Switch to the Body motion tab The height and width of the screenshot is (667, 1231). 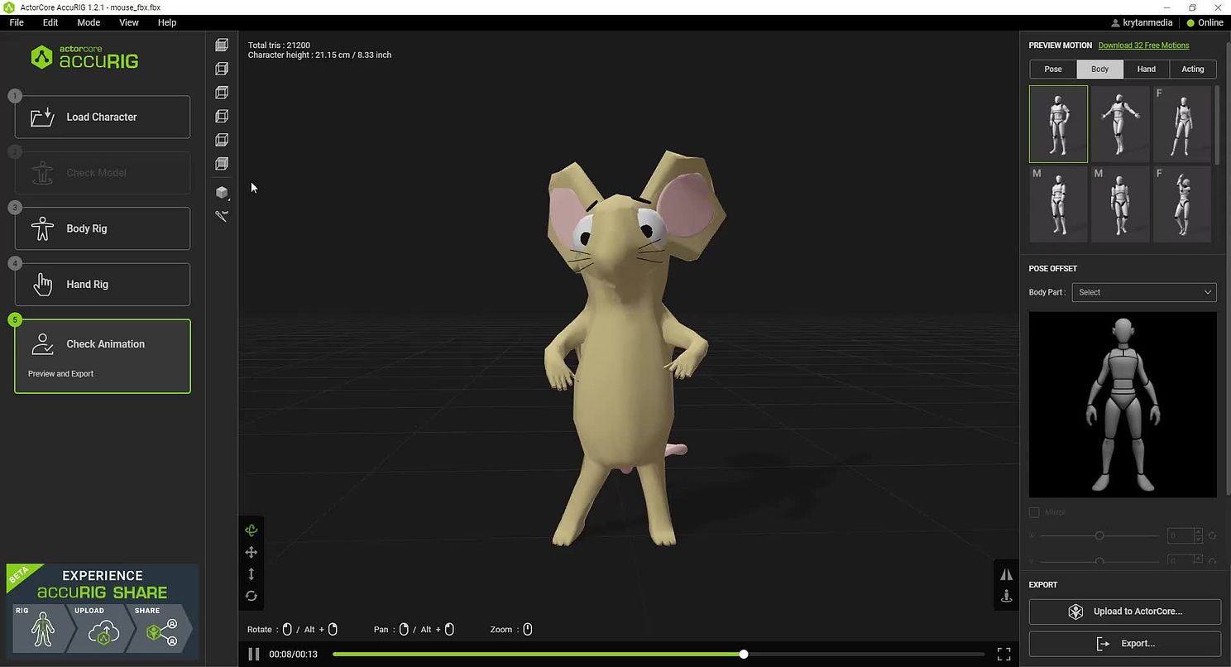click(x=1099, y=69)
